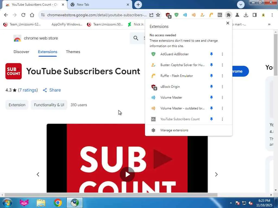The width and height of the screenshot is (278, 208).
Task: Open the Downloads toolbar icon
Action: click(x=246, y=15)
